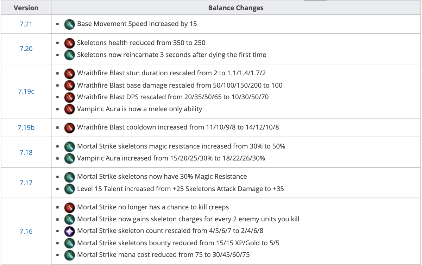Click buff icon beside Base Movement Speed change
This screenshot has width=422, height=265.
coord(70,24)
